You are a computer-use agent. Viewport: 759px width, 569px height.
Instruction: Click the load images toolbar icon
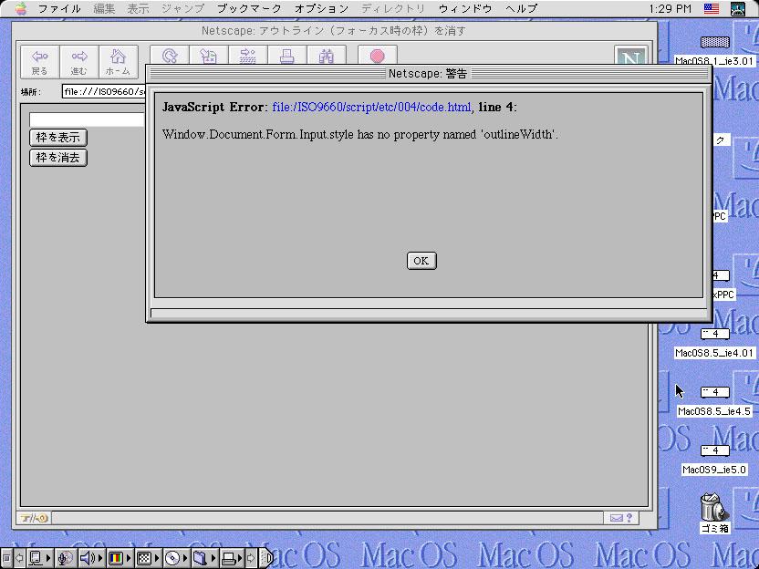tap(209, 56)
